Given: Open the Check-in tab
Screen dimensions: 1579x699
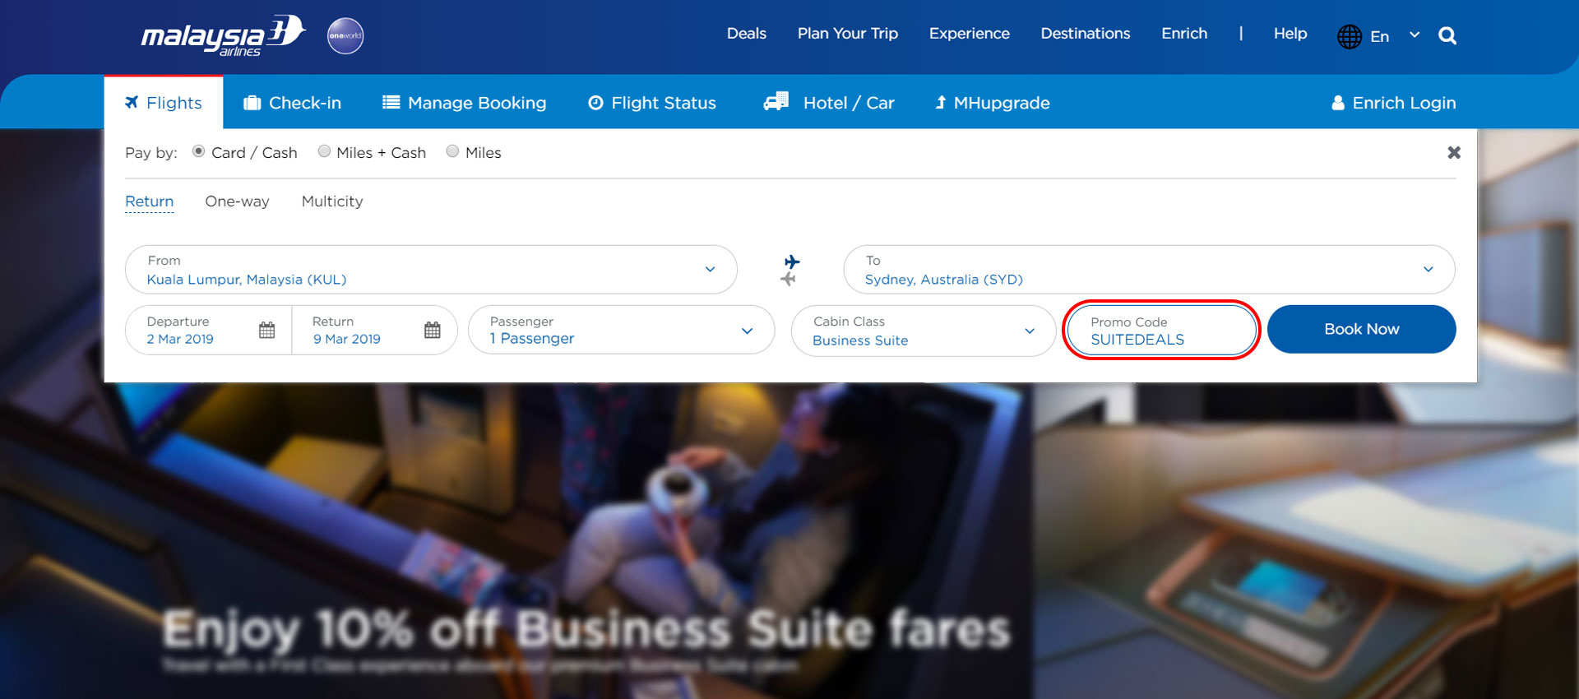Looking at the screenshot, I should (292, 103).
